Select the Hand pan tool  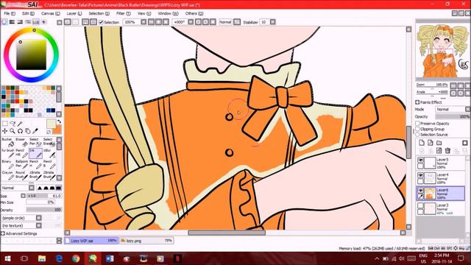coord(27,131)
